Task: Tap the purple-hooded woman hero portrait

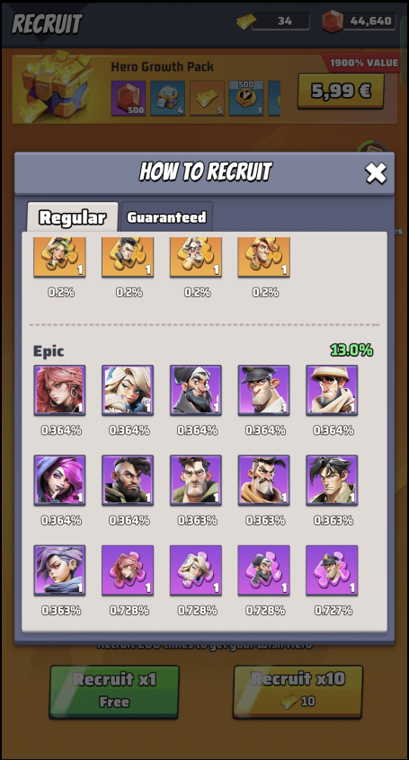Action: 59,481
